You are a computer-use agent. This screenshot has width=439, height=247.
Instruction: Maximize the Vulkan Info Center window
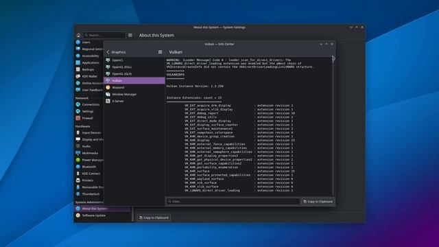click(x=327, y=44)
